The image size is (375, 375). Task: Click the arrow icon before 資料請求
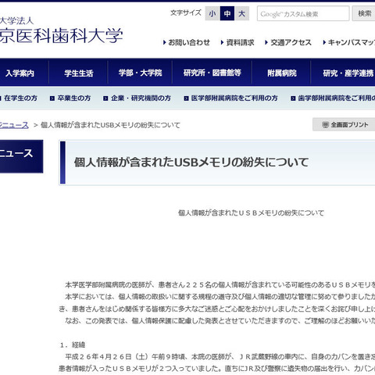coord(222,42)
